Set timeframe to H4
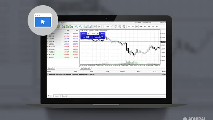The image size is (213, 120). [x=149, y=26]
